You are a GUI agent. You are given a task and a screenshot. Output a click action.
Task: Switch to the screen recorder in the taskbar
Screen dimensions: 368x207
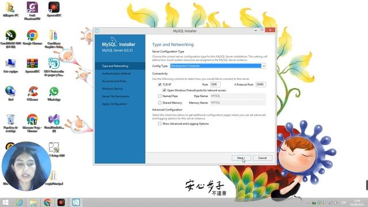pyautogui.click(x=62, y=202)
